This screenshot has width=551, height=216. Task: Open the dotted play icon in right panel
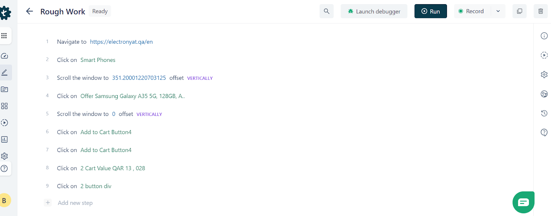pyautogui.click(x=544, y=55)
